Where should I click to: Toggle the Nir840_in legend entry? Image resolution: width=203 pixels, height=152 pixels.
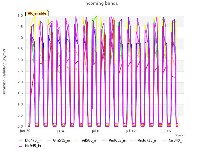174,141
